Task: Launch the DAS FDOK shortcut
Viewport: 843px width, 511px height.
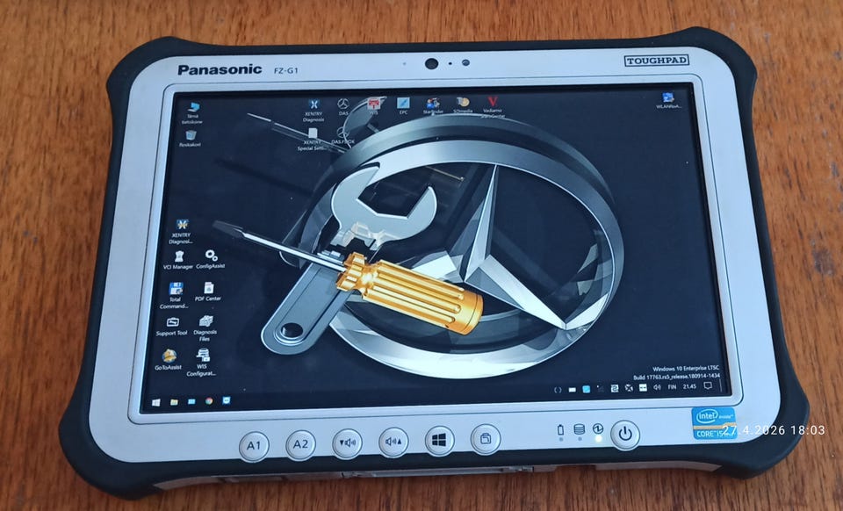Action: tap(342, 136)
